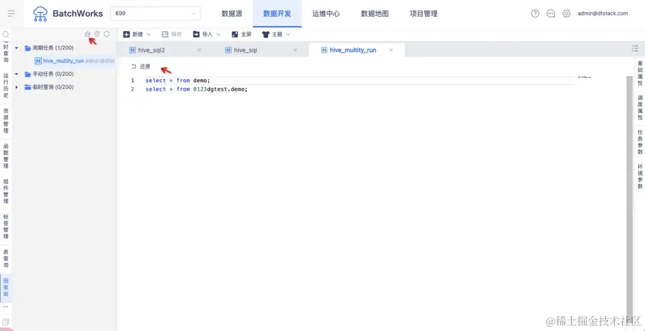
Task: Click code line with 0123dgtest.demo
Action: coord(196,89)
